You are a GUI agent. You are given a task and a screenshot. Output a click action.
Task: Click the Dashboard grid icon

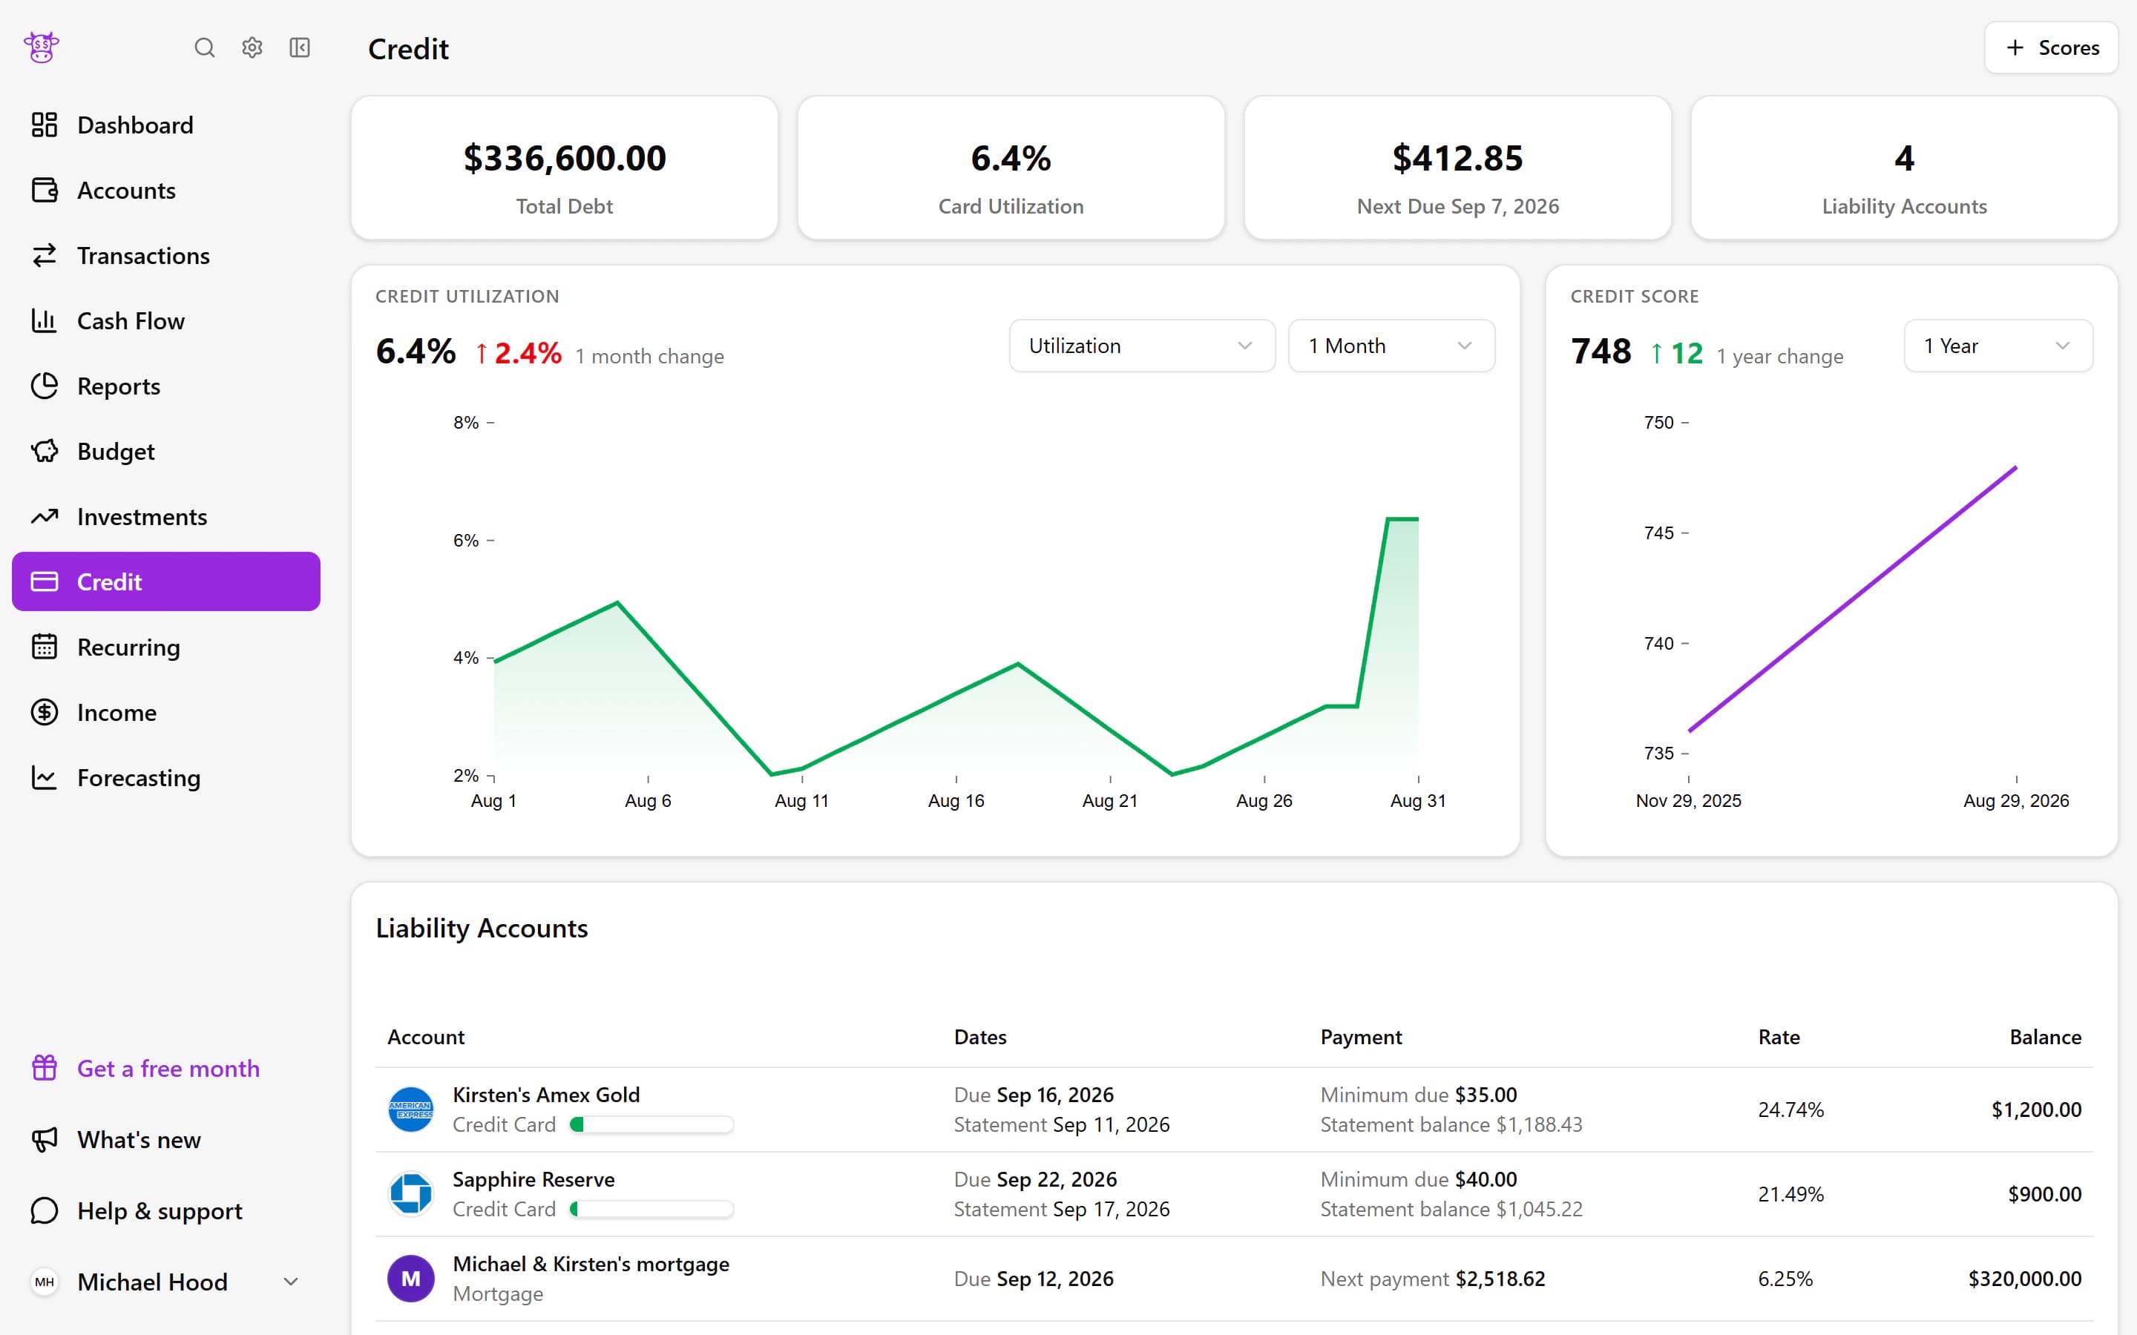click(x=45, y=125)
